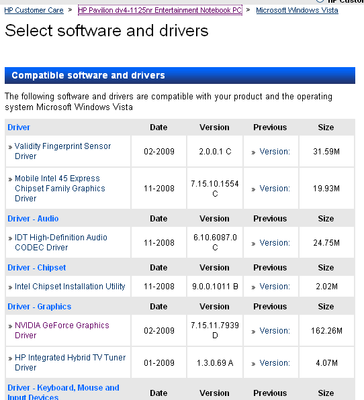Click the size value 24.75M
364x400 pixels.
pyautogui.click(x=326, y=243)
